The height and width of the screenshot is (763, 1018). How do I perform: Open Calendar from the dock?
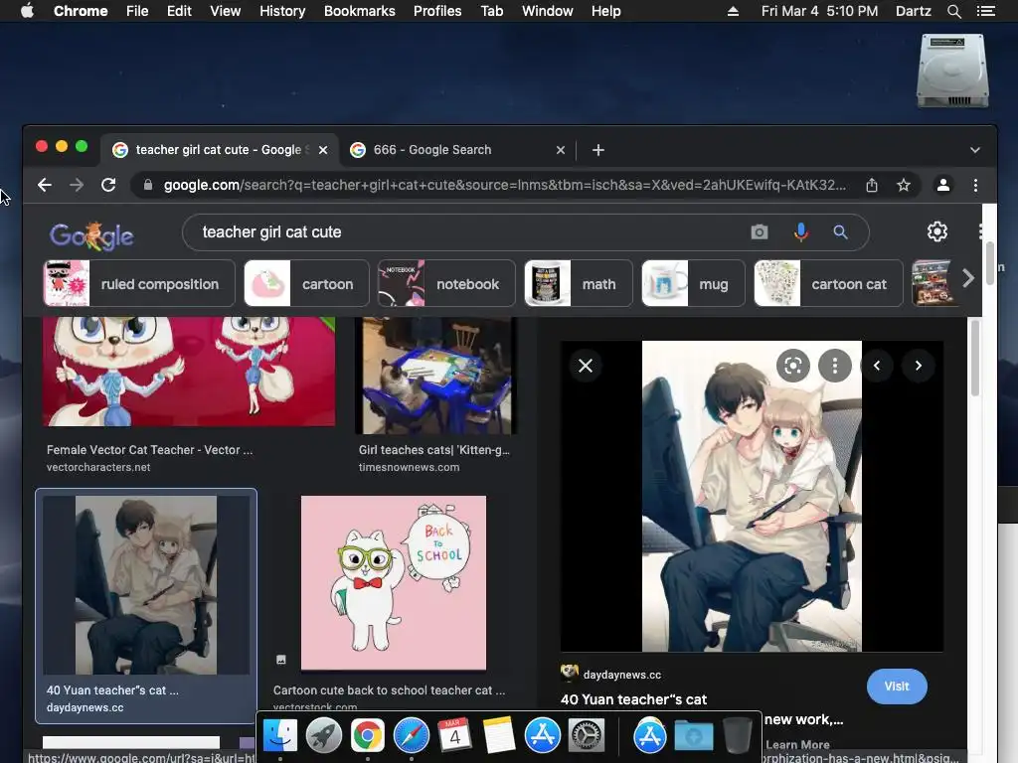tap(454, 736)
